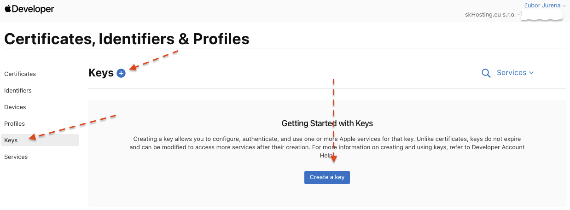Go to Certificates in the sidebar
This screenshot has width=570, height=210.
point(20,74)
